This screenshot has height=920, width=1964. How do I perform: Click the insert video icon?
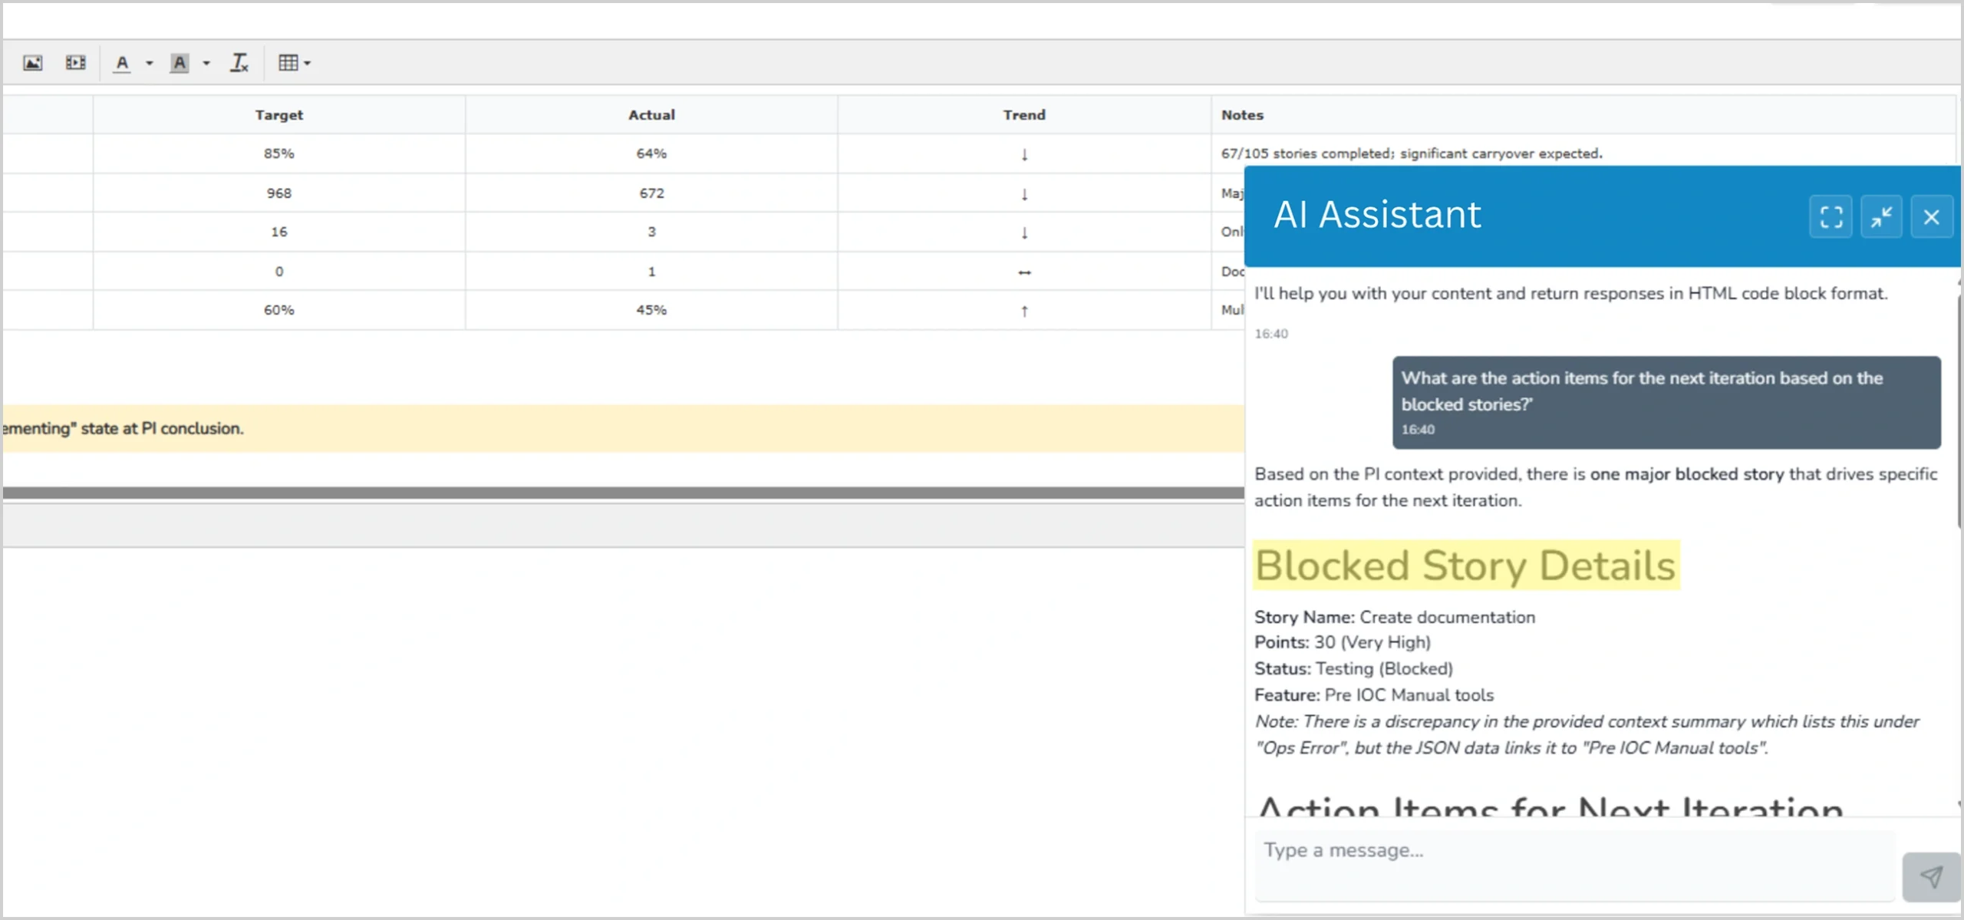tap(75, 63)
